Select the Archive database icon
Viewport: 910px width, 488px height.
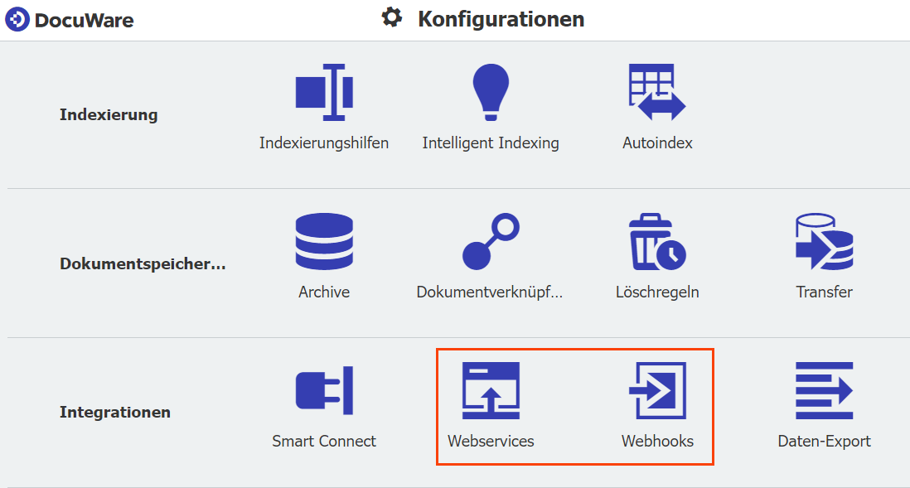[324, 241]
